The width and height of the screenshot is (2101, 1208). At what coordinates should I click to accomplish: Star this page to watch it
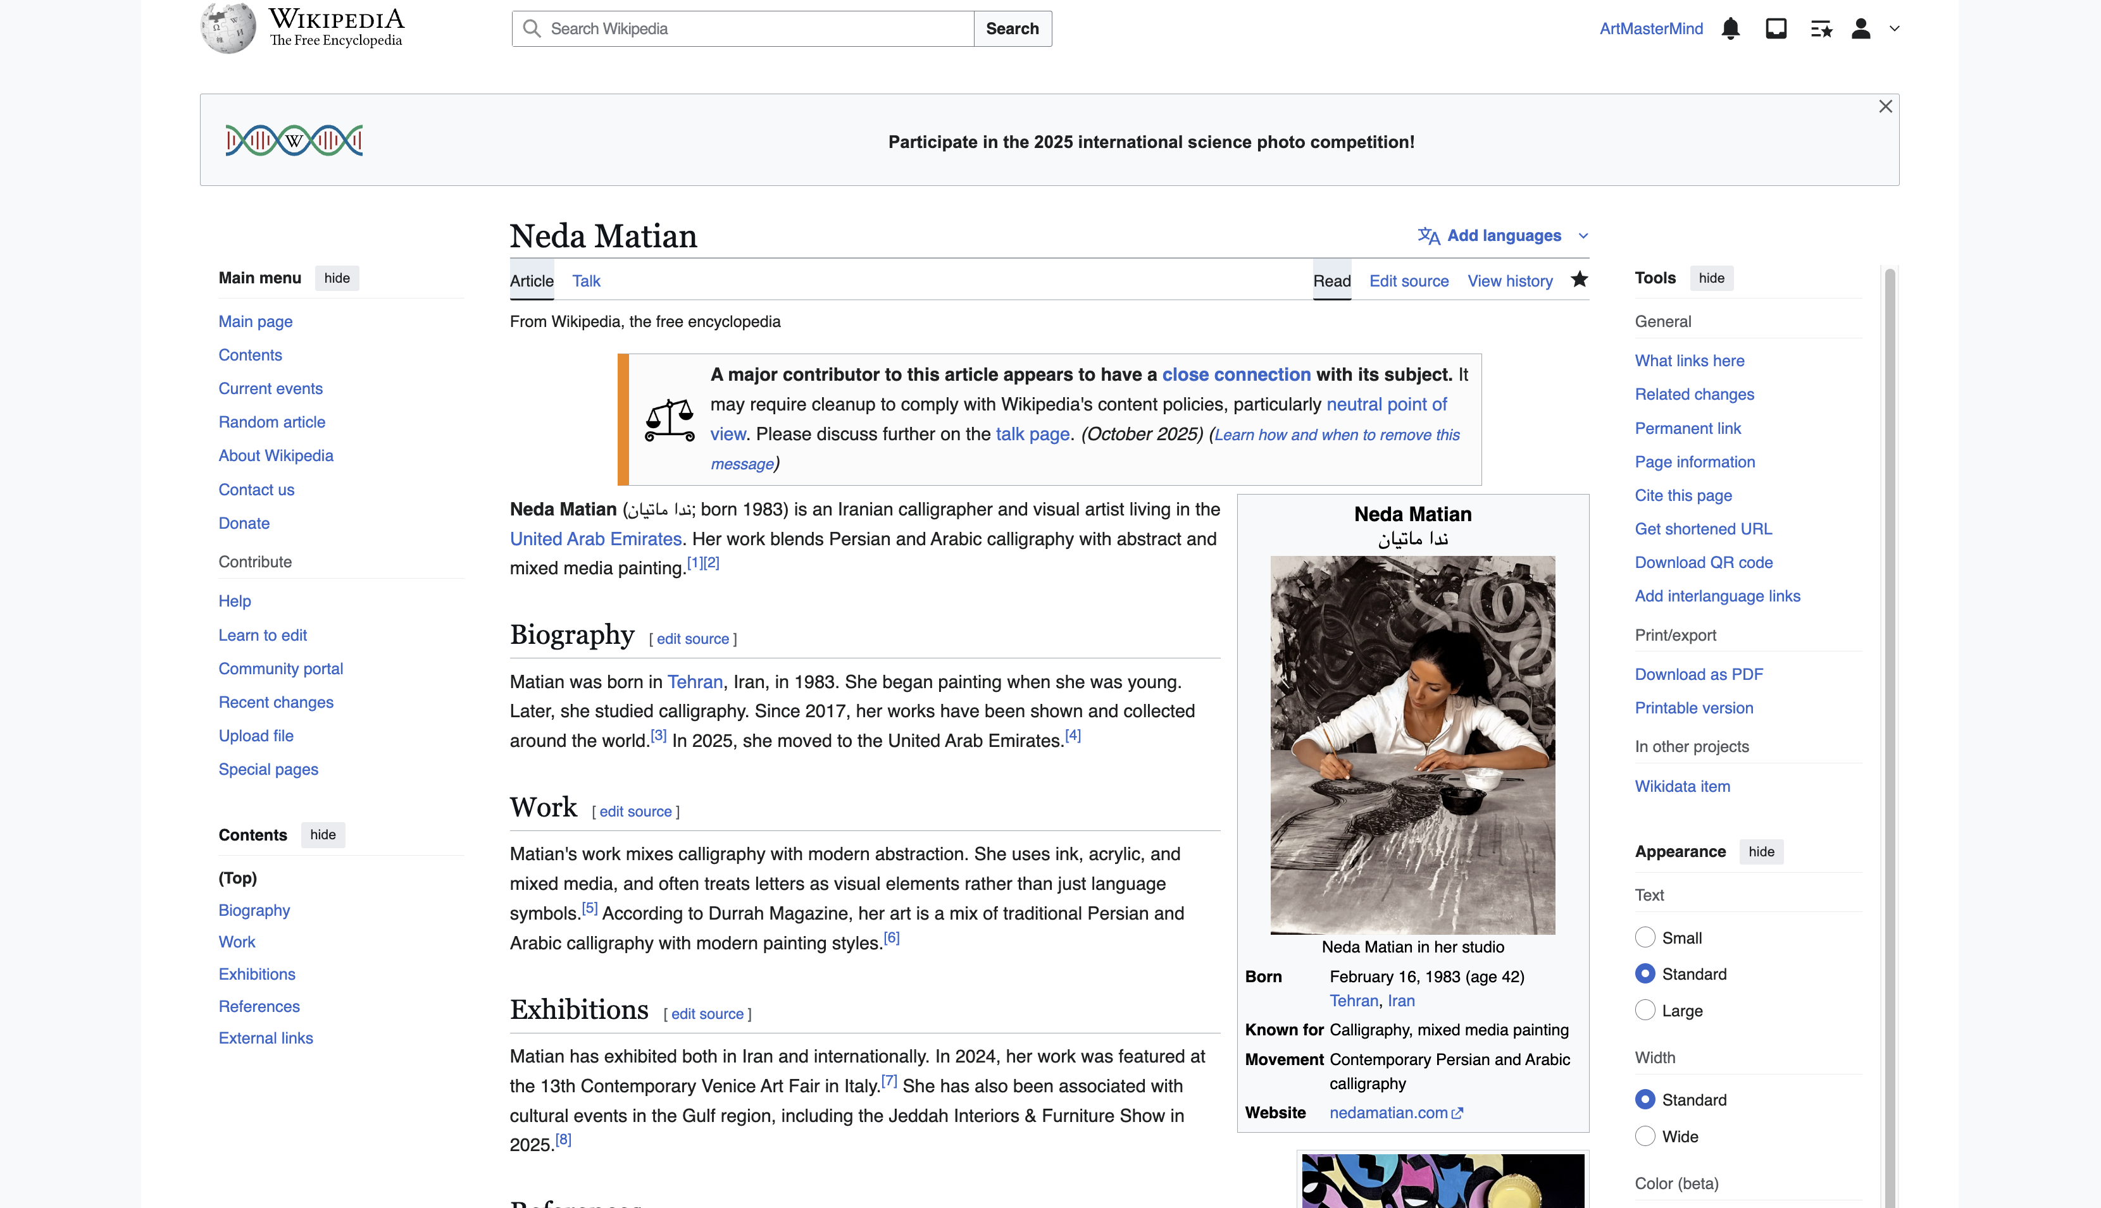pos(1579,280)
